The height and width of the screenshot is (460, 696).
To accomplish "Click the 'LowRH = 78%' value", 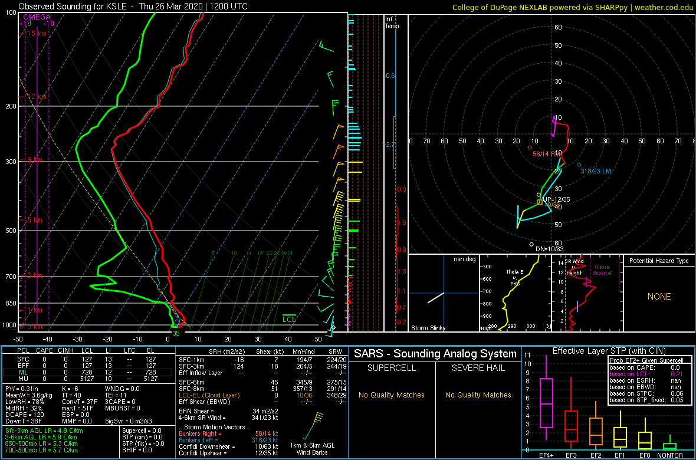I will (25, 402).
